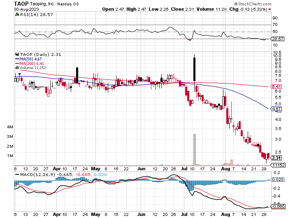
Task: Click the MA(200) 6.41 legend text
Action: tap(32, 63)
